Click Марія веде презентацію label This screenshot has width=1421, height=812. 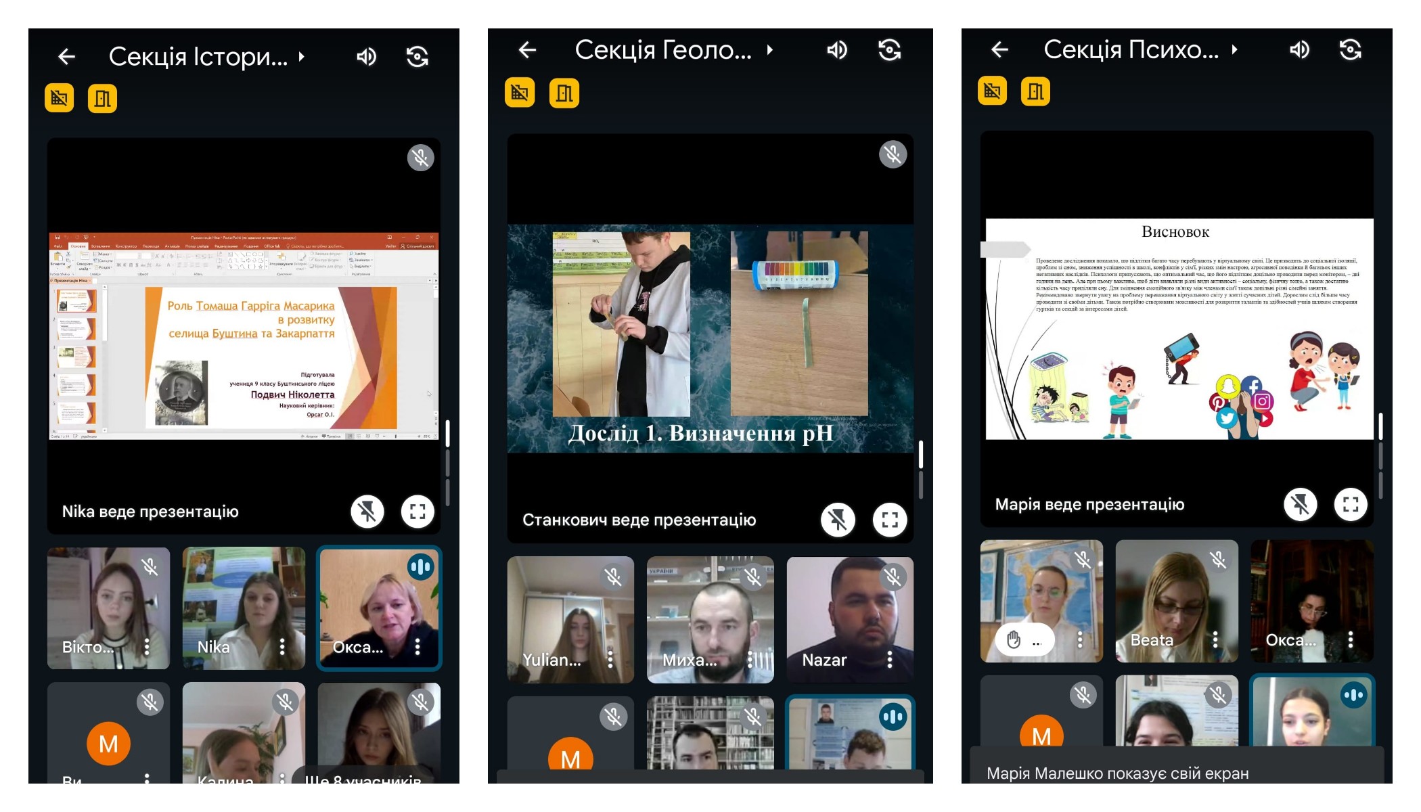[x=1089, y=504]
